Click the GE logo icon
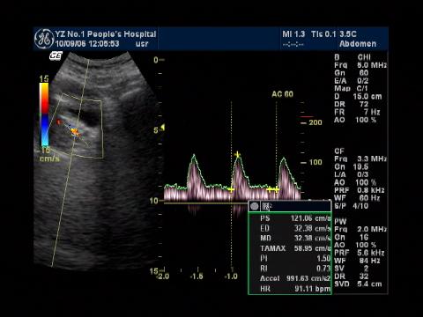This screenshot has height=317, width=423. tap(44, 39)
